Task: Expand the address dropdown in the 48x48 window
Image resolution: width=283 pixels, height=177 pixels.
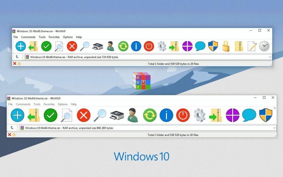Action: pyautogui.click(x=270, y=57)
